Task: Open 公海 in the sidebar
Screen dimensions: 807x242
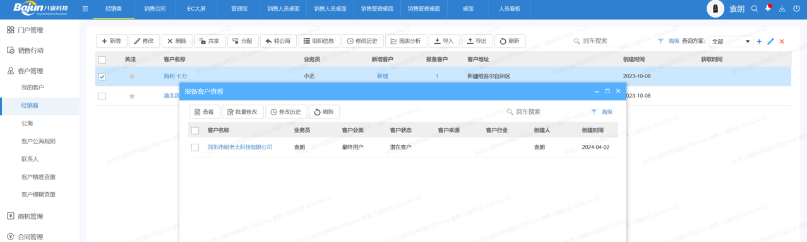Action: click(27, 124)
